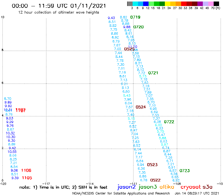Click the green 0721 time marker

[x=153, y=73]
